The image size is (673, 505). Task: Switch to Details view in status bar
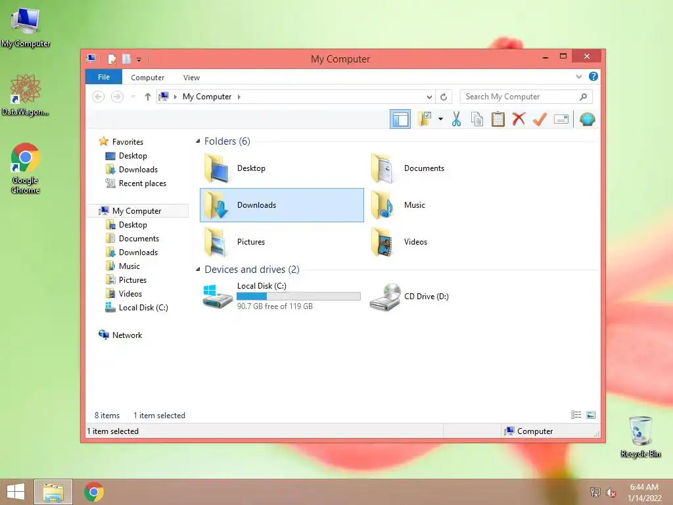coord(576,415)
